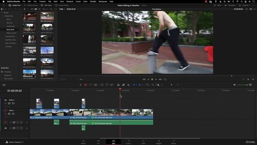Click the stop button in viewer

(x=152, y=79)
